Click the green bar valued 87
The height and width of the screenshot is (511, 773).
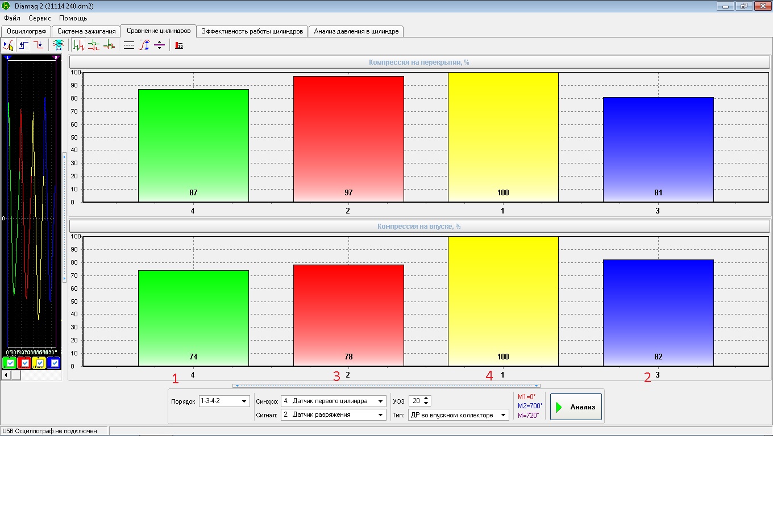[193, 145]
